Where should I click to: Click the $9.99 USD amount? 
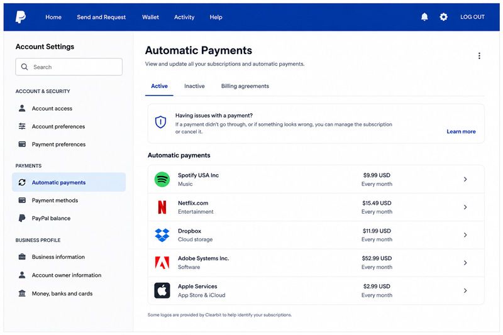coord(377,175)
